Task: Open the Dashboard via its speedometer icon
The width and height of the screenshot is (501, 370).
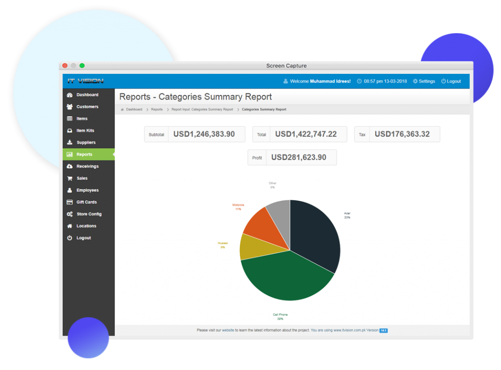Action: point(69,94)
